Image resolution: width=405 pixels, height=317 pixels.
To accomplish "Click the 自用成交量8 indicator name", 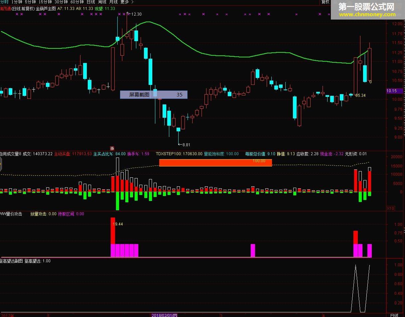I will (x=10, y=154).
